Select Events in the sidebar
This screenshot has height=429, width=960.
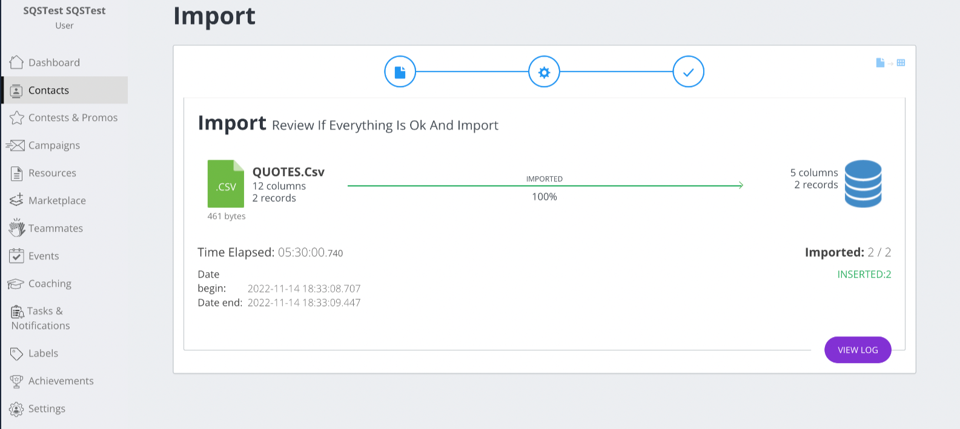44,256
